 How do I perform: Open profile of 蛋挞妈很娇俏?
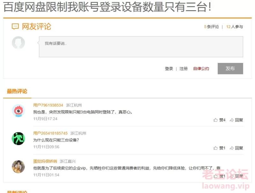tap(45, 161)
